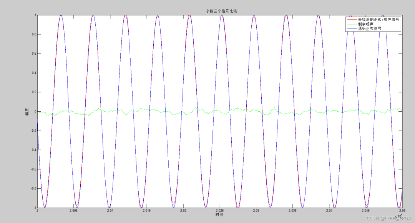Click the y-axis tick label 0.4
The image size is (415, 223).
click(x=33, y=73)
